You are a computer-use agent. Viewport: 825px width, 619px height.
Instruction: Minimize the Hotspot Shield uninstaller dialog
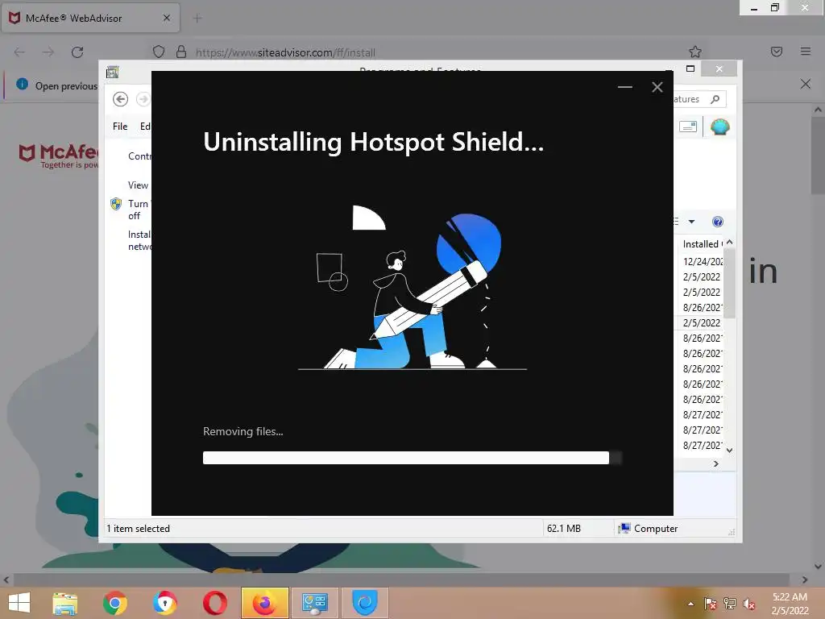pos(624,87)
